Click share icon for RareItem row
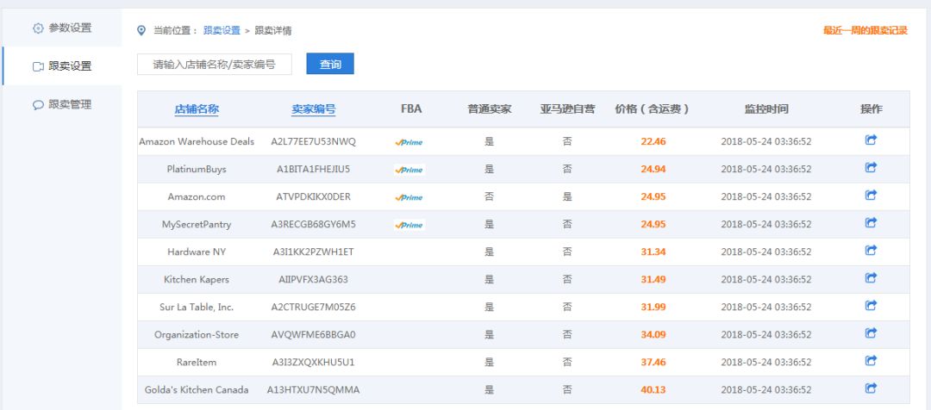The height and width of the screenshot is (410, 931). (871, 361)
